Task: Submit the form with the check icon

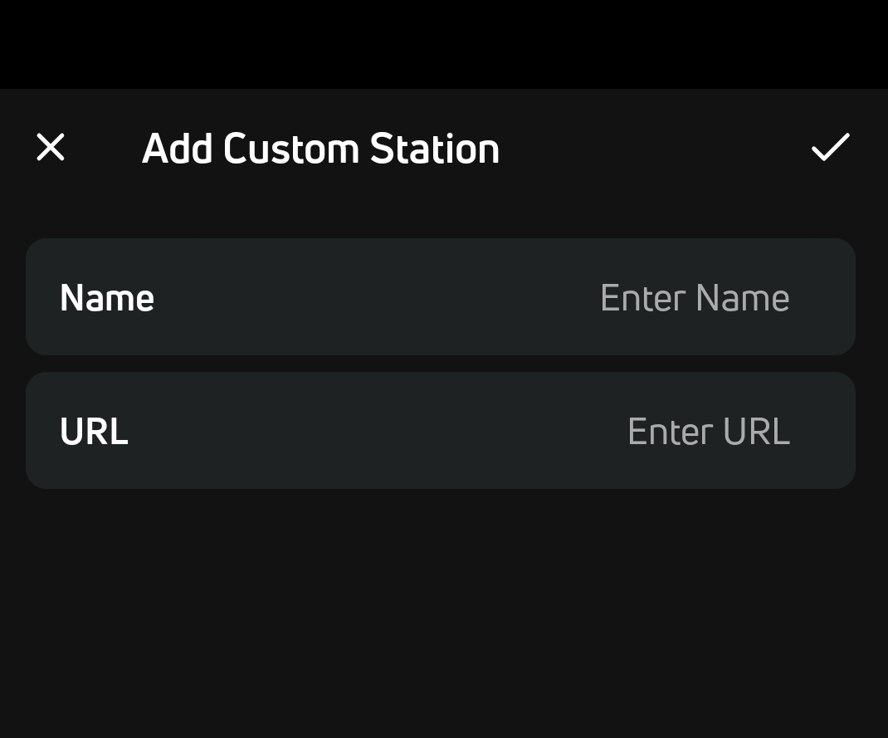Action: 830,147
